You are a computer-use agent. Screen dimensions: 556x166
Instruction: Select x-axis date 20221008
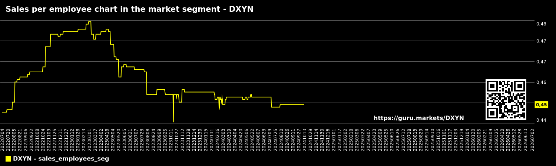point(37,139)
